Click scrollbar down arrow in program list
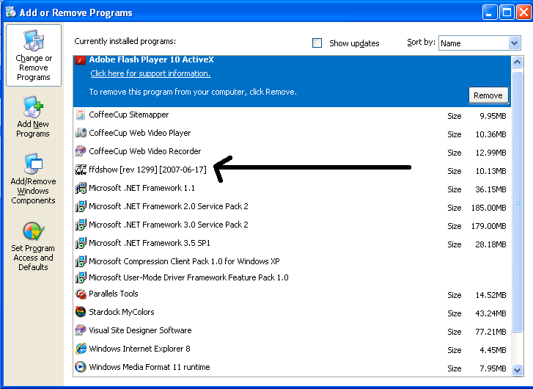The width and height of the screenshot is (533, 389). tap(517, 370)
